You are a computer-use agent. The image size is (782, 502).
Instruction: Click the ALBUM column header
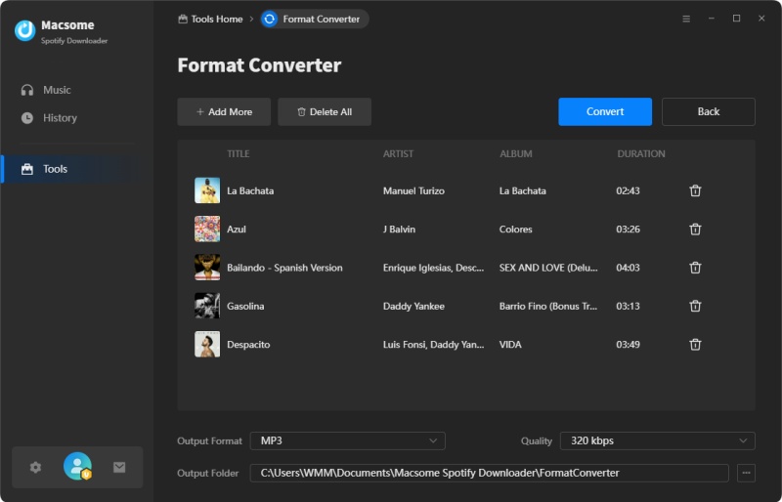(x=516, y=153)
